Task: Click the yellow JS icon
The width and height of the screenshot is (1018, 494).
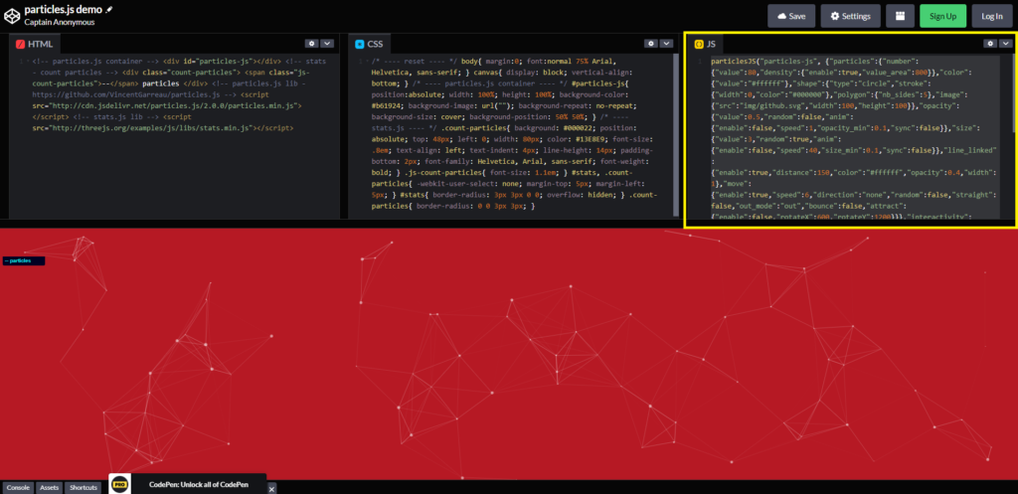Action: [699, 44]
